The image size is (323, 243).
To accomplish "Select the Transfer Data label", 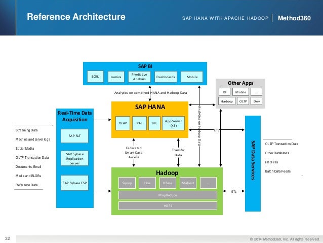I will click(178, 153).
